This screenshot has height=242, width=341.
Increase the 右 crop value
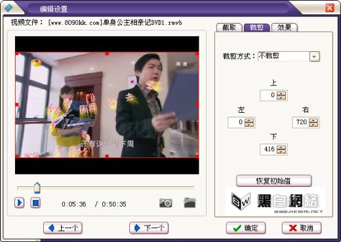[x=313, y=120]
